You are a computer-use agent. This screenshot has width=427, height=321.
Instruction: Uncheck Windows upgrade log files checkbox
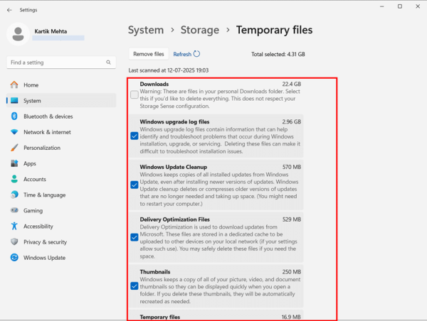coord(135,136)
